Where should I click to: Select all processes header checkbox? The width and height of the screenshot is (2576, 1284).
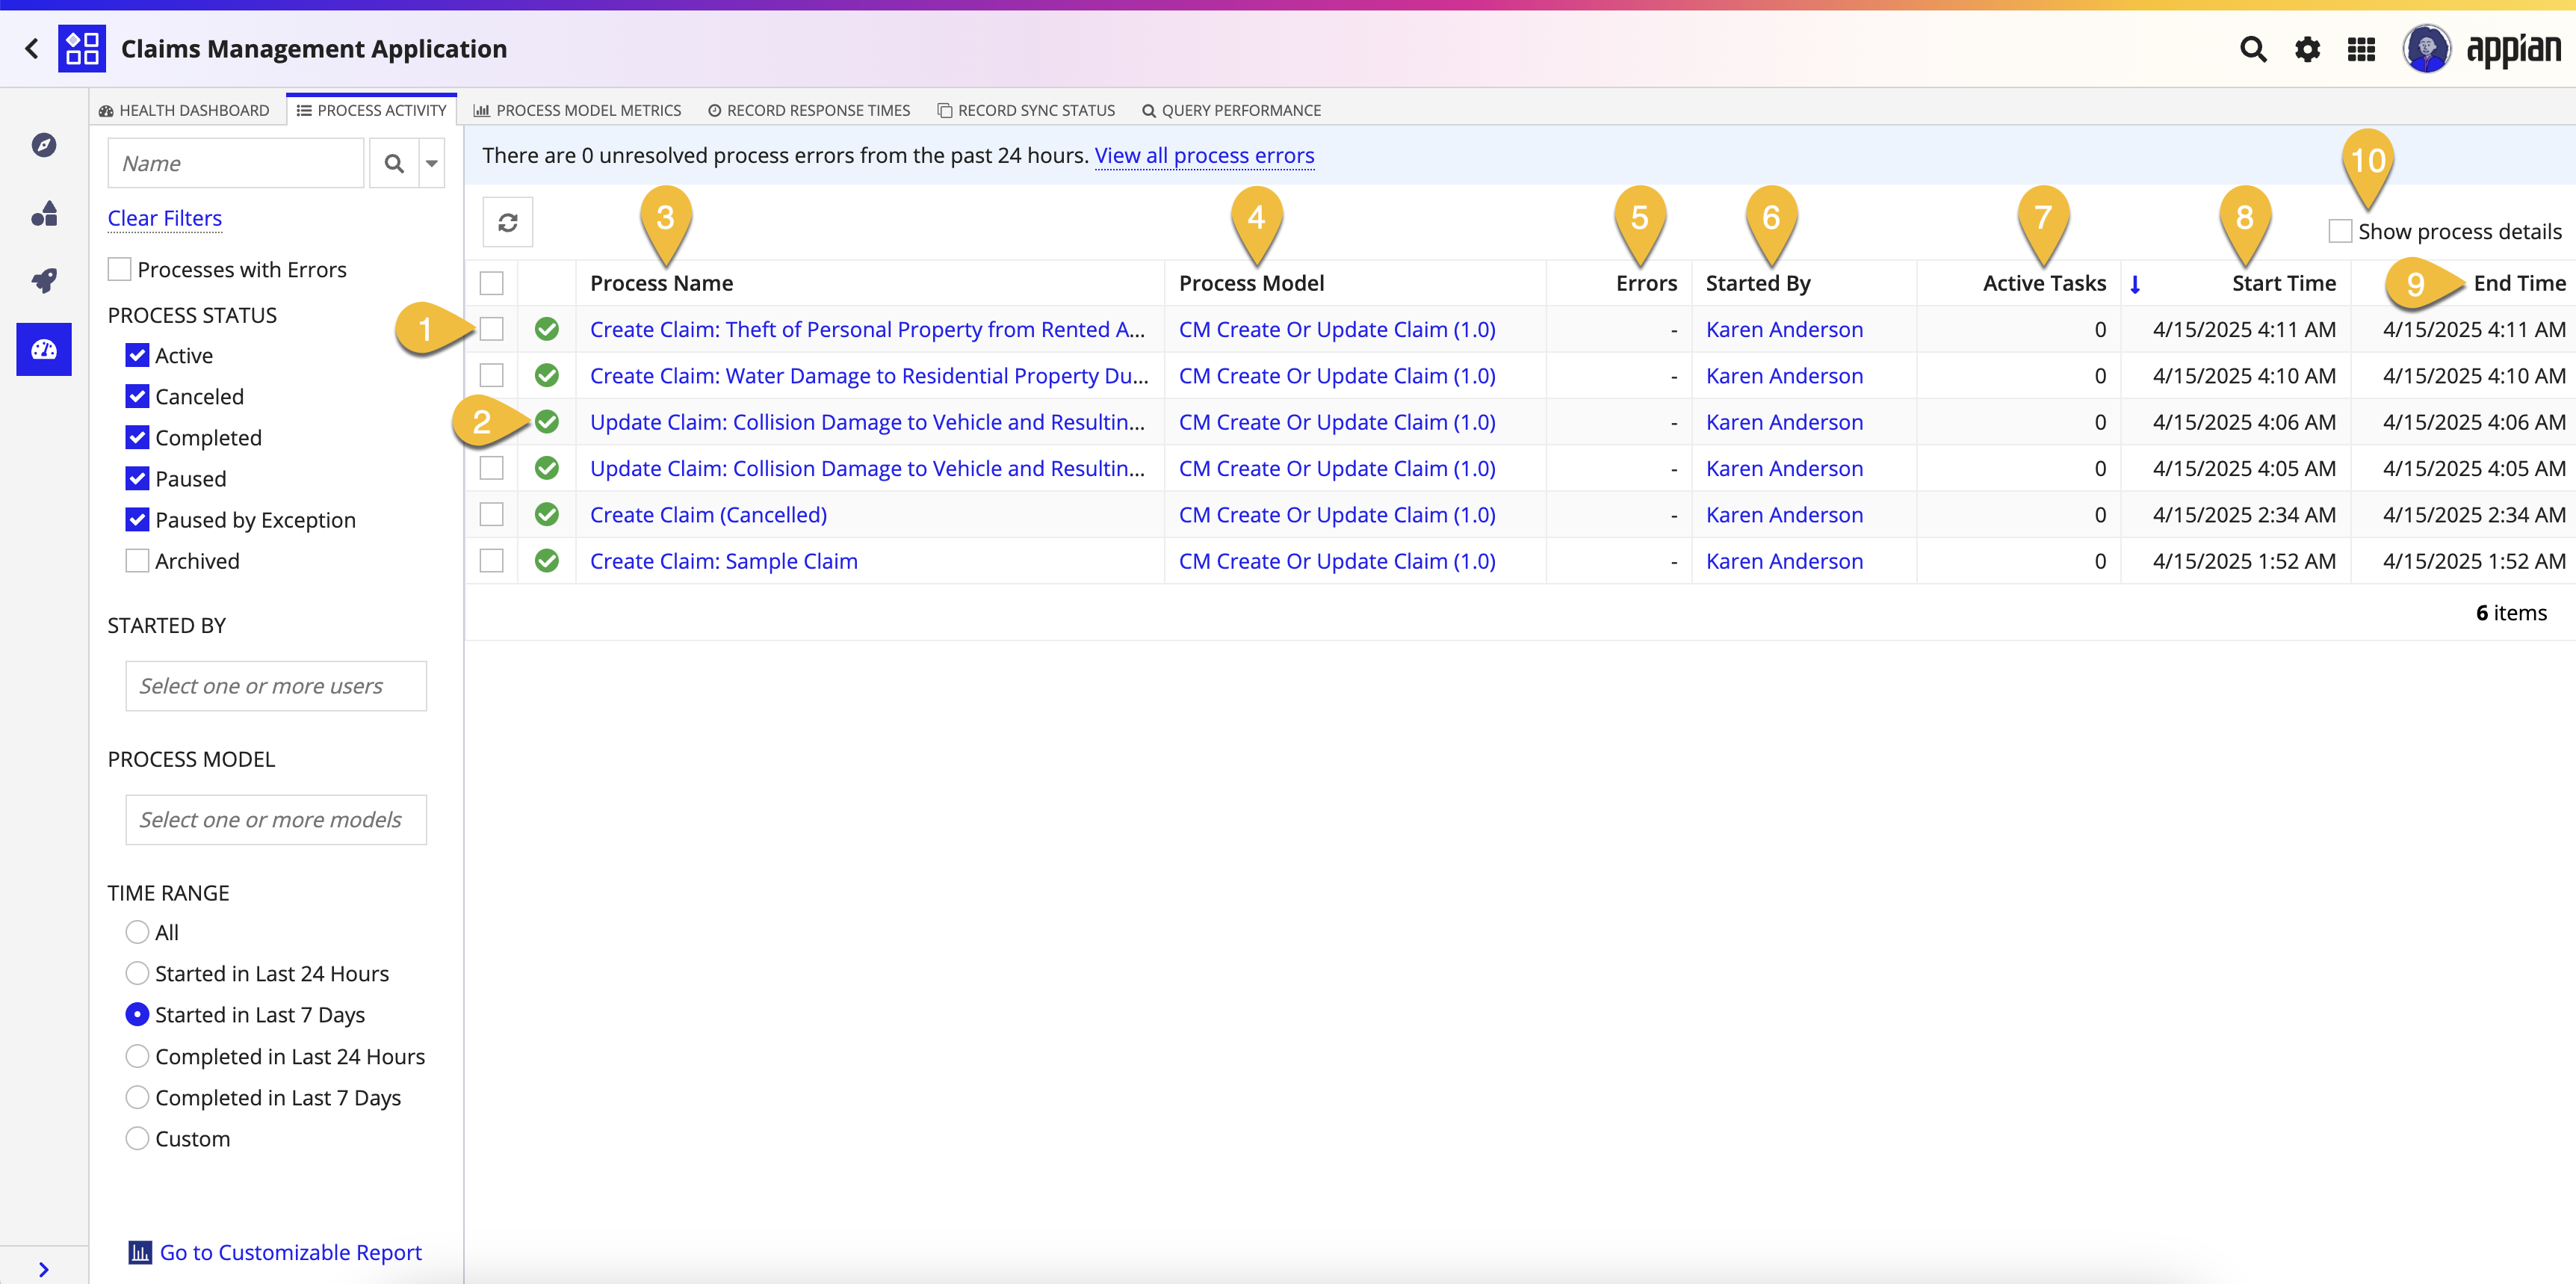492,283
